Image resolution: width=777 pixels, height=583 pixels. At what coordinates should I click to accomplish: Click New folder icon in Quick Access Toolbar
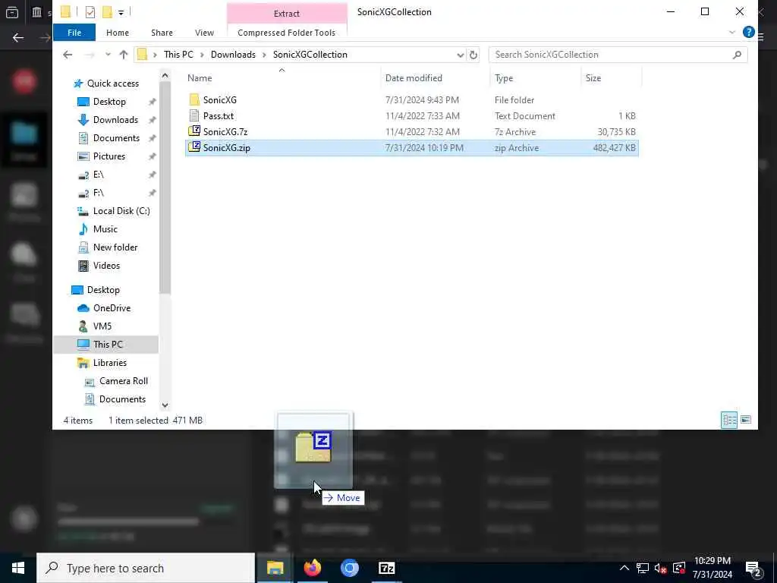coord(107,12)
